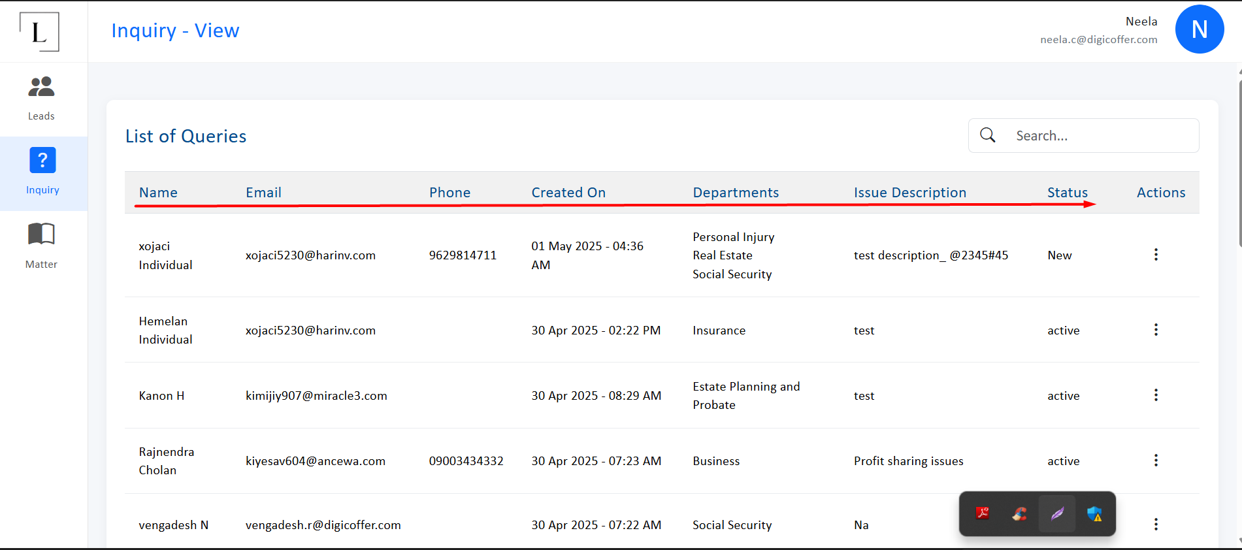The width and height of the screenshot is (1242, 550).
Task: Click the purple feather tray icon
Action: (x=1057, y=513)
